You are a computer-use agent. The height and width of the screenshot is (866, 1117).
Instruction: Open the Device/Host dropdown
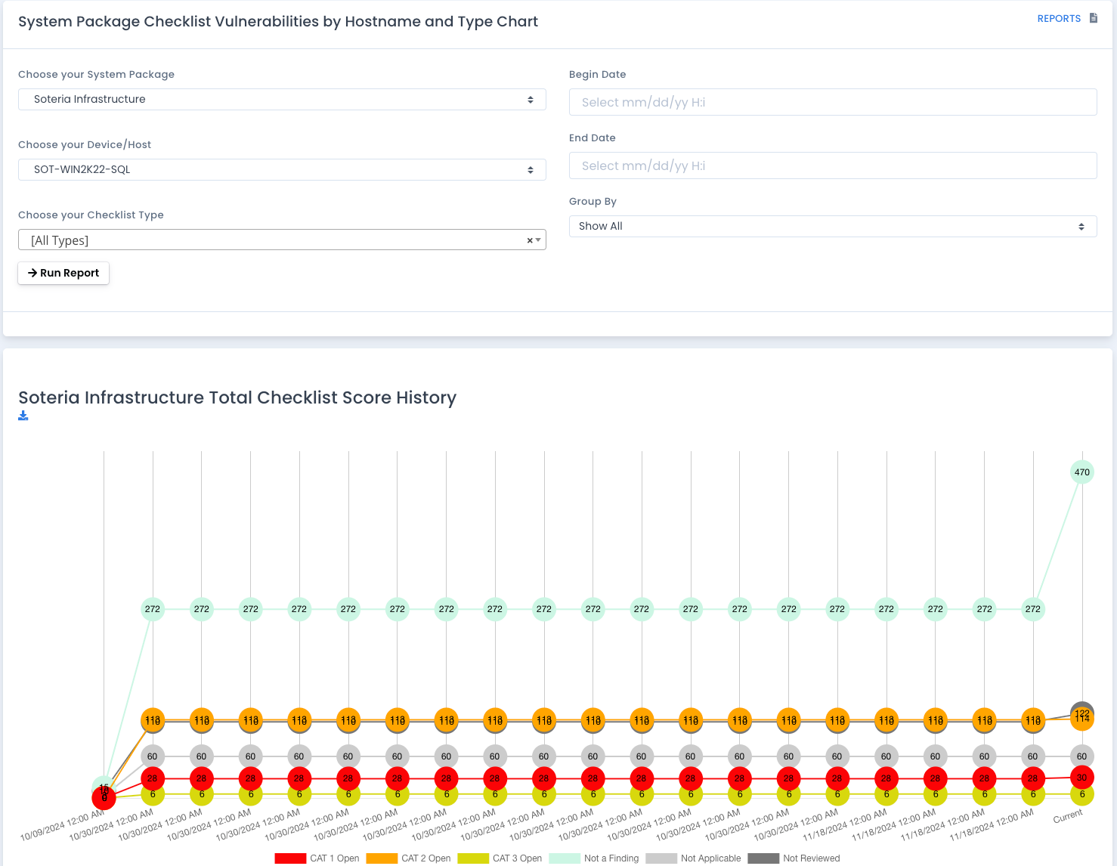click(282, 169)
